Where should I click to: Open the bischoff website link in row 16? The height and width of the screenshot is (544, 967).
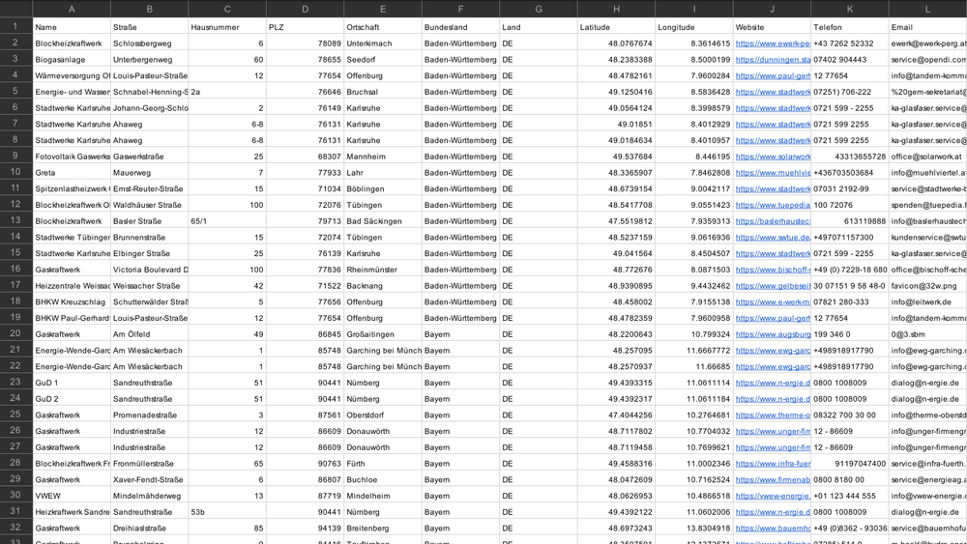point(773,270)
